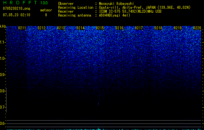Click the 0216 time marker
Viewport: 204px width, 130px height.
[x=119, y=28]
